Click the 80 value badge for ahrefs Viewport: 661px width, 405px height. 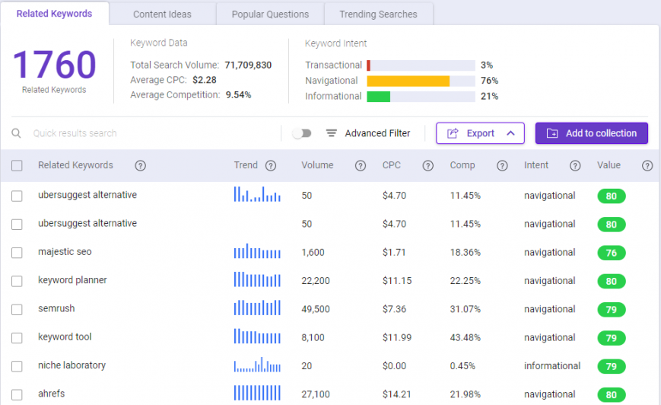[x=612, y=395]
